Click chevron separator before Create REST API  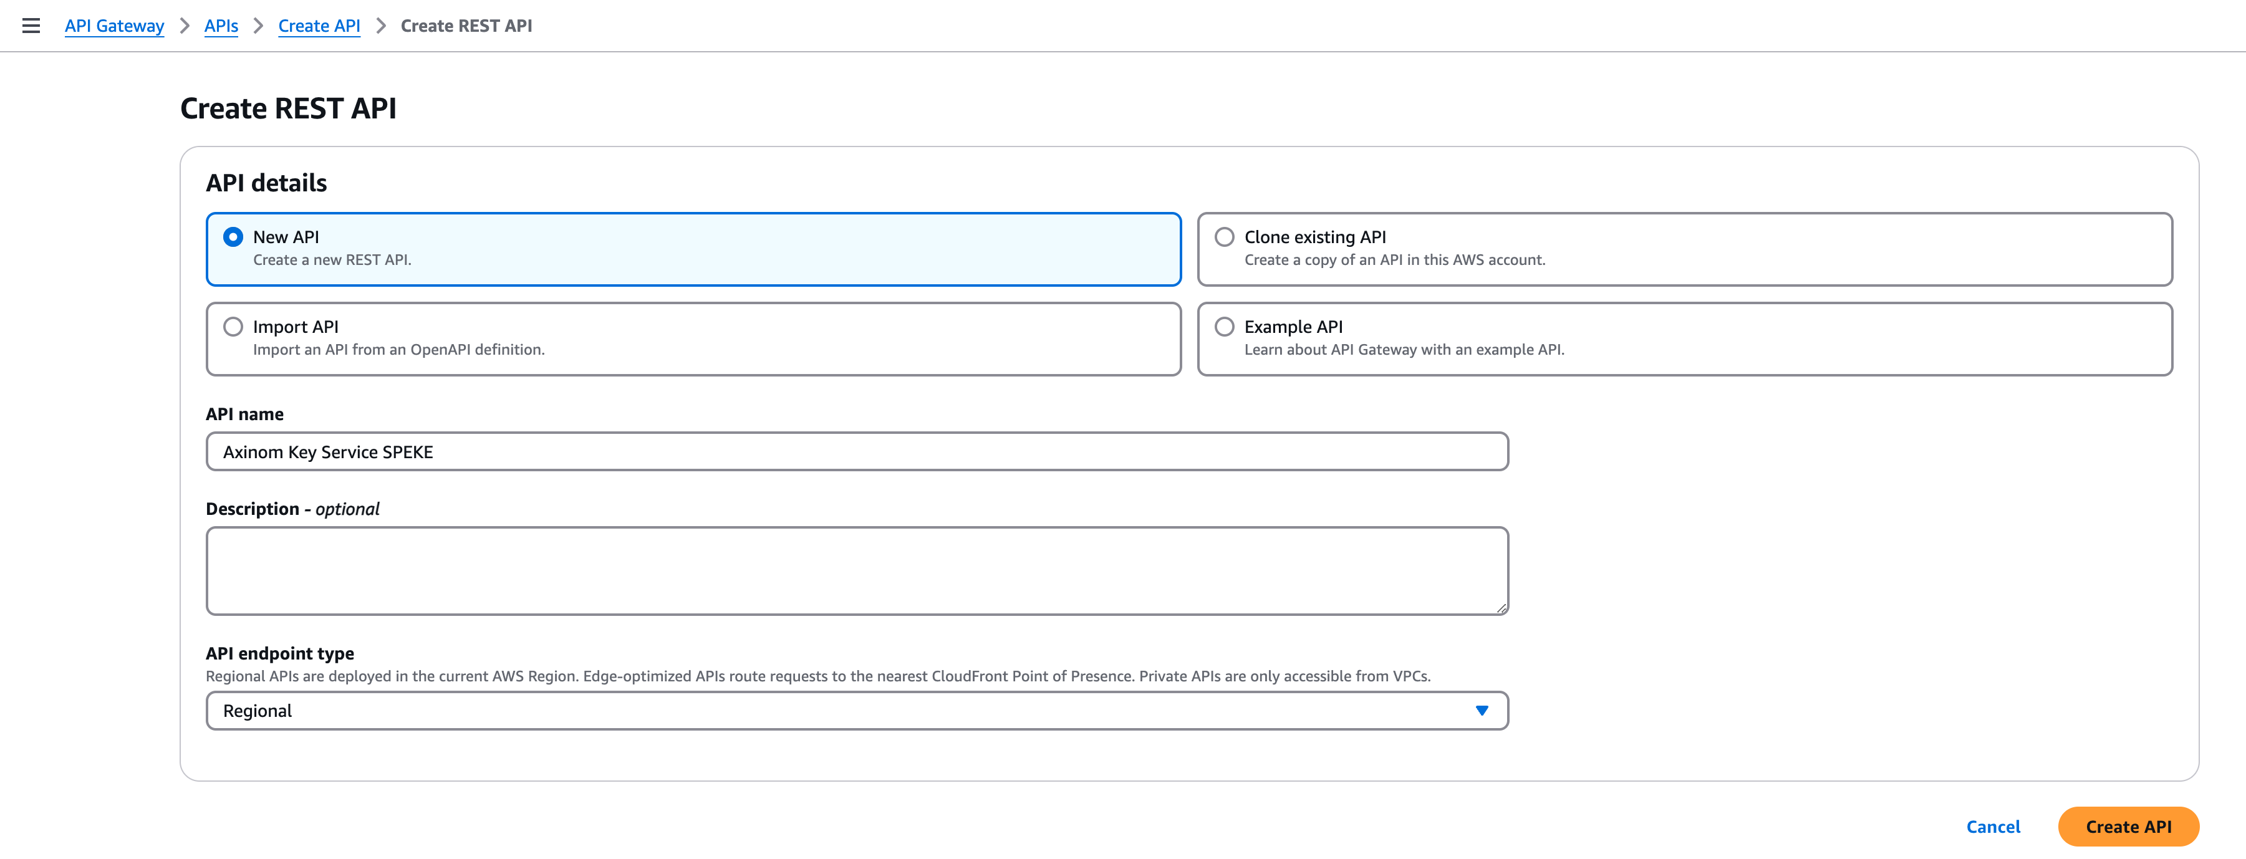380,26
